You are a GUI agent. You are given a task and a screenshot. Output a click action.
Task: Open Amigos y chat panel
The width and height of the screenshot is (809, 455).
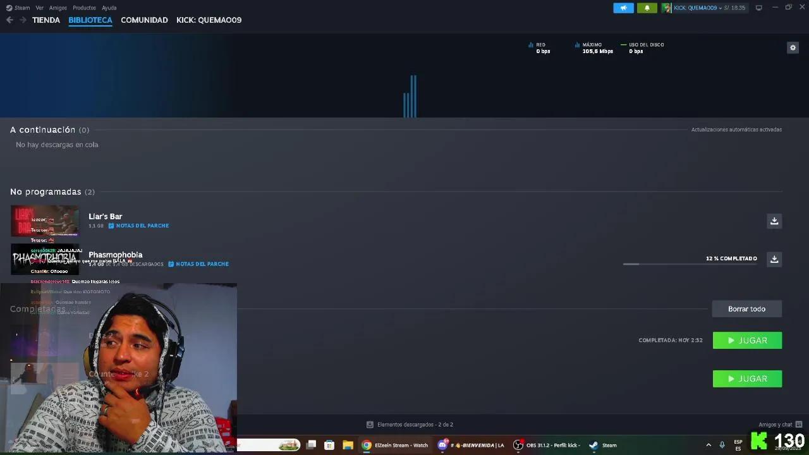coord(780,425)
